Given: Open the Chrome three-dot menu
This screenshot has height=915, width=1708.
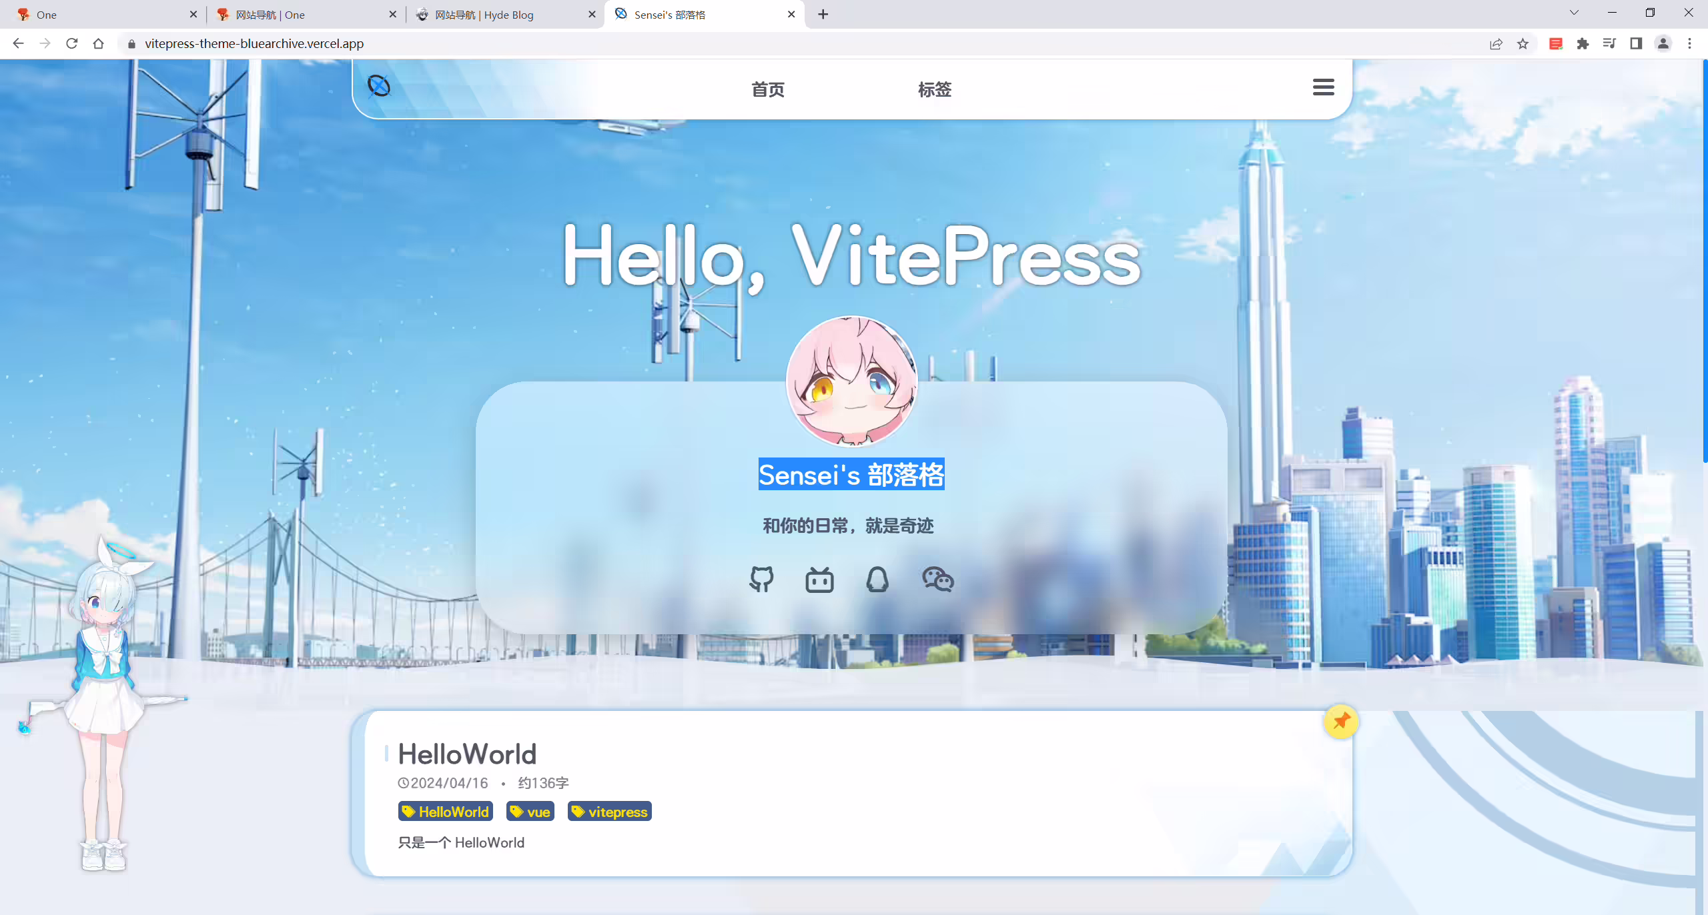Looking at the screenshot, I should (x=1689, y=44).
